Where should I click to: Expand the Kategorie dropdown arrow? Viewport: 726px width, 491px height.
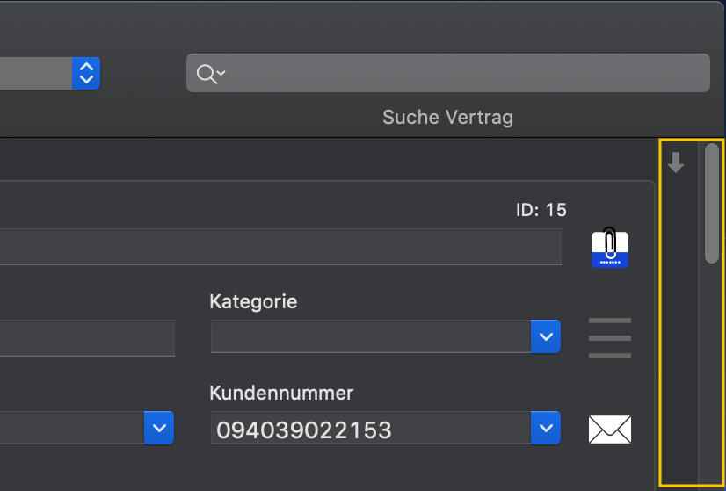coord(546,336)
